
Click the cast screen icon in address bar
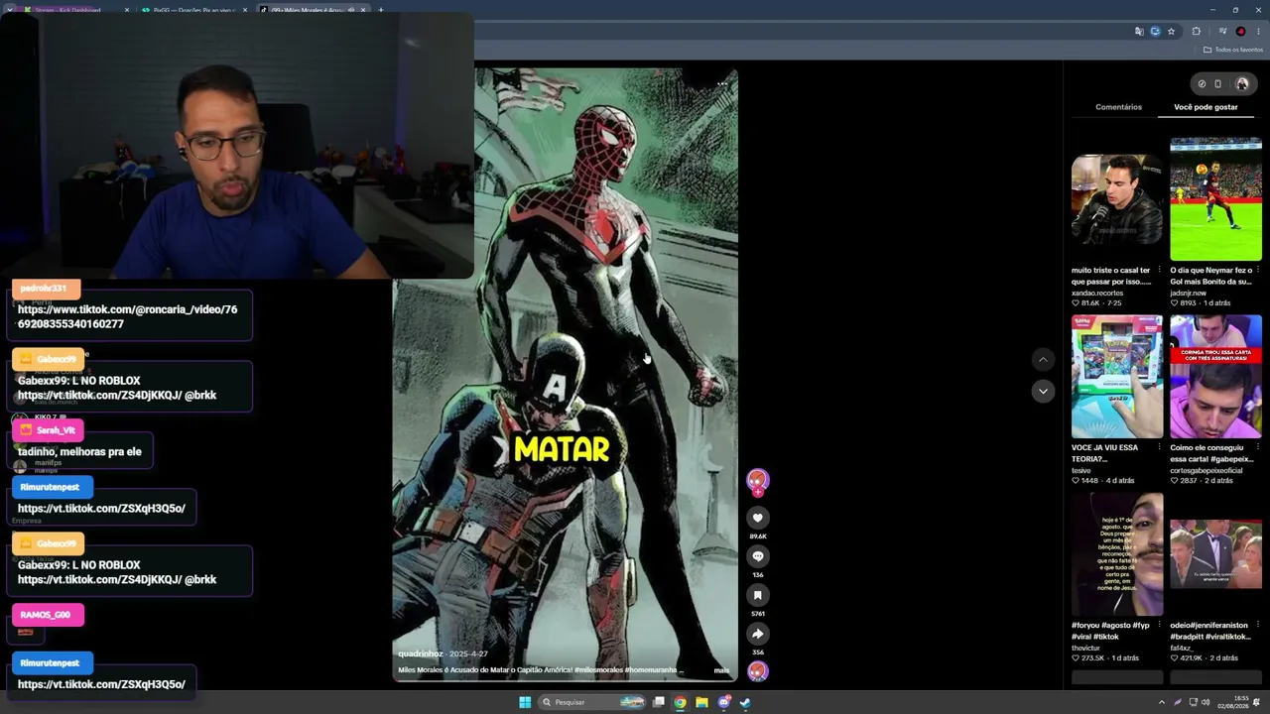click(x=1155, y=32)
